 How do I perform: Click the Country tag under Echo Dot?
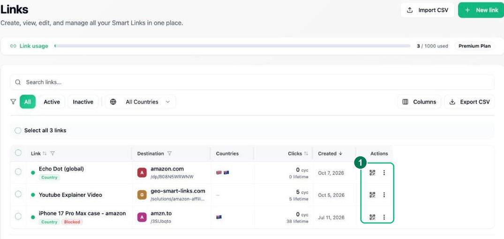pyautogui.click(x=49, y=177)
